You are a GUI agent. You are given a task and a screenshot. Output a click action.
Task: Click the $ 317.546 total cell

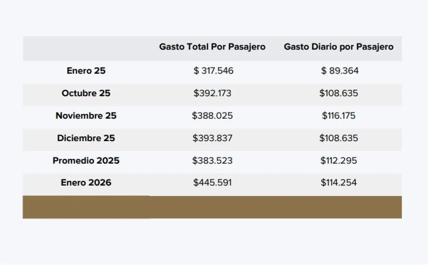tap(213, 71)
